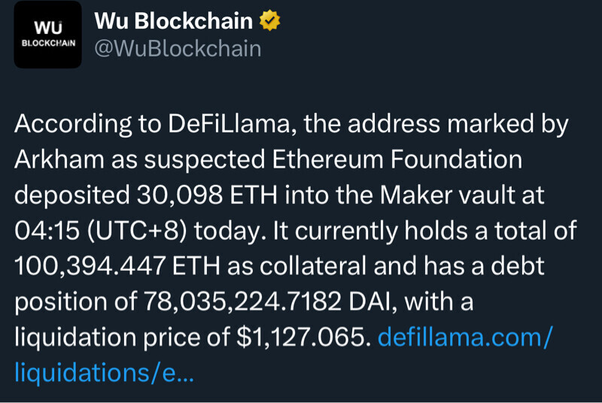The image size is (602, 403).
Task: Open the Wu Blockchain display name
Action: click(173, 22)
